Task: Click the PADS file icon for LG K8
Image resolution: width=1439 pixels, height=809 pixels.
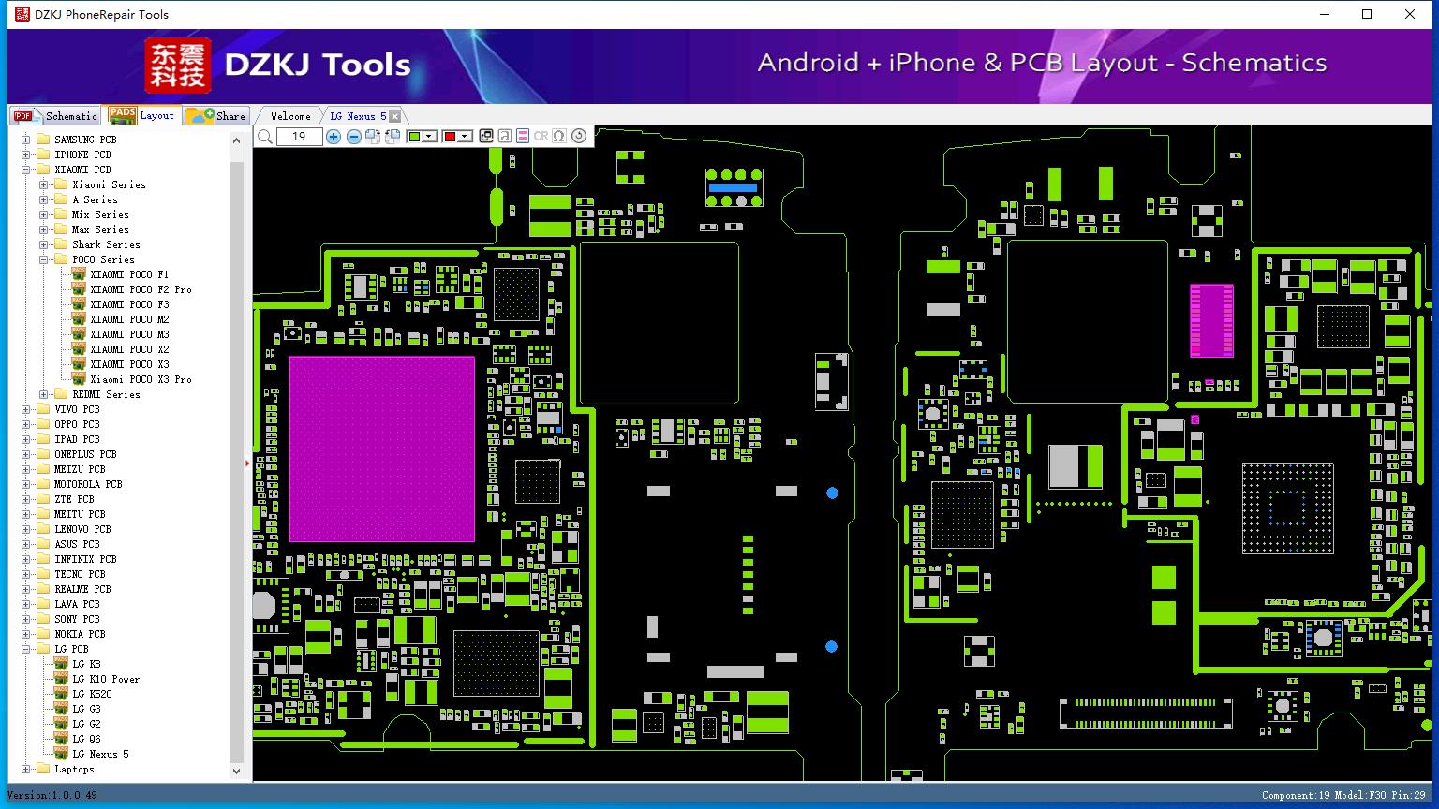Action: pos(62,664)
